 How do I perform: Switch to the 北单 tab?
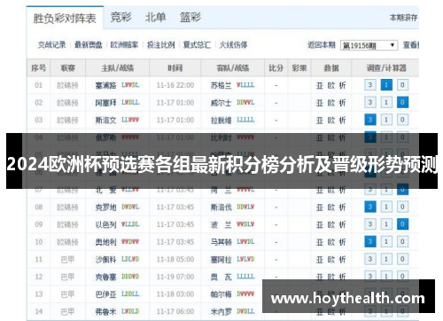point(155,18)
